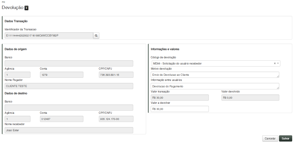Click the origin Banco field

[x=69, y=63]
